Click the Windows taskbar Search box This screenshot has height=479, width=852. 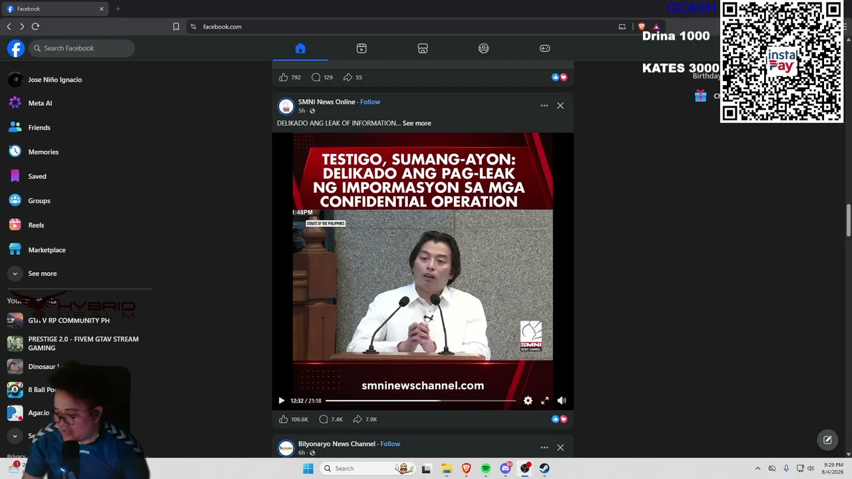[x=367, y=468]
